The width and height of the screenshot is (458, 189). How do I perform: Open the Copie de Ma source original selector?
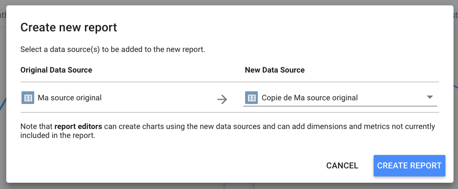coord(309,98)
